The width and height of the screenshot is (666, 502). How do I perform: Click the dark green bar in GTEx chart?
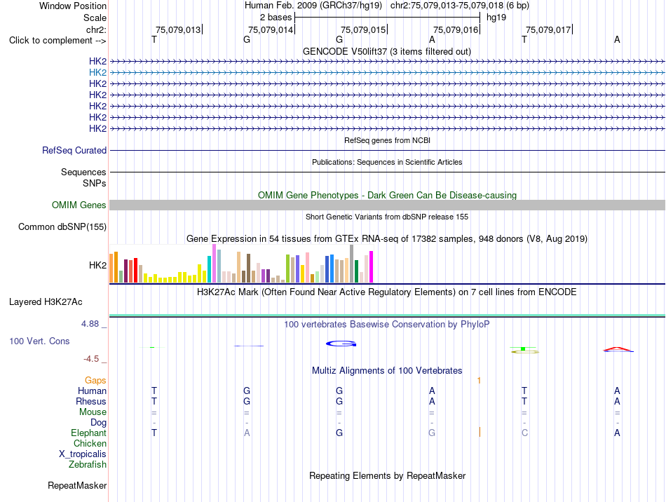(356, 271)
